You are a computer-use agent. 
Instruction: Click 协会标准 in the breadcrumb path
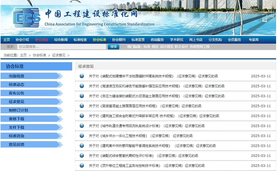coord(39,55)
